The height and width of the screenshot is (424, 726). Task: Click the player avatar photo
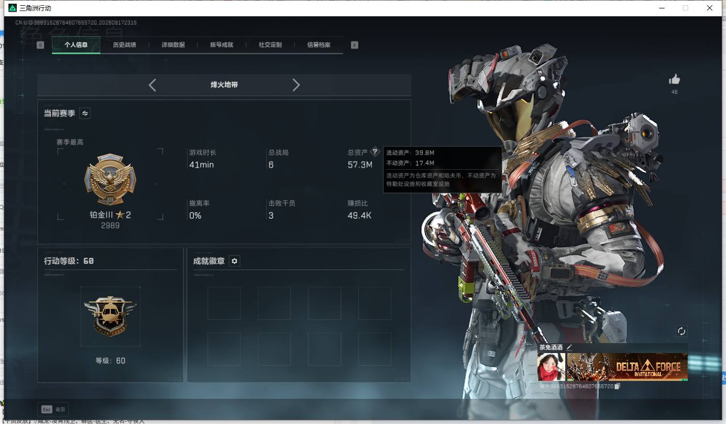[551, 366]
